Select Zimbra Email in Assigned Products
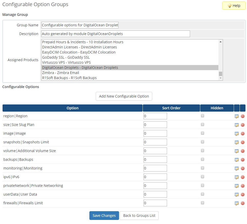The width and height of the screenshot is (247, 224). pyautogui.click(x=130, y=73)
